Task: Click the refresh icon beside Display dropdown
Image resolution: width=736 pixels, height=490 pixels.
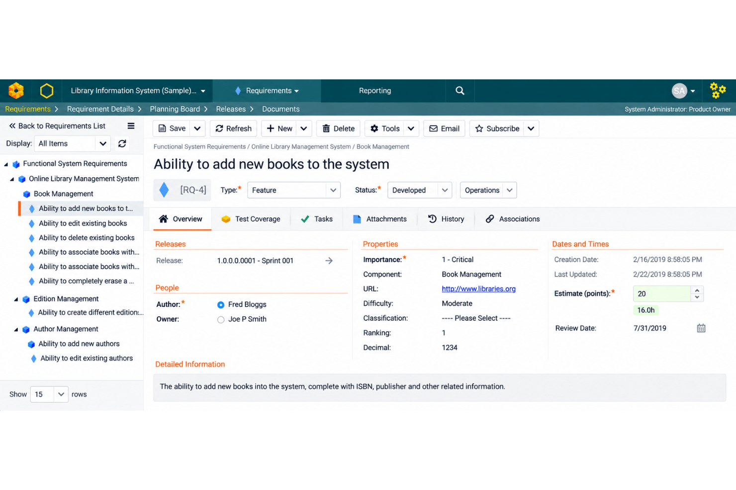Action: point(122,143)
